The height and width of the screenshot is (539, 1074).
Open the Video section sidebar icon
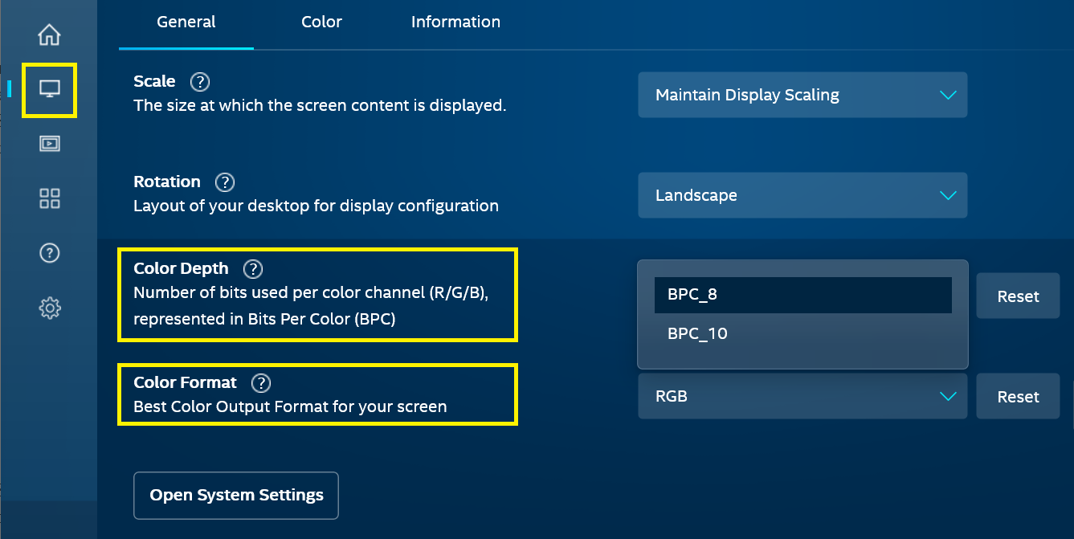click(x=50, y=144)
